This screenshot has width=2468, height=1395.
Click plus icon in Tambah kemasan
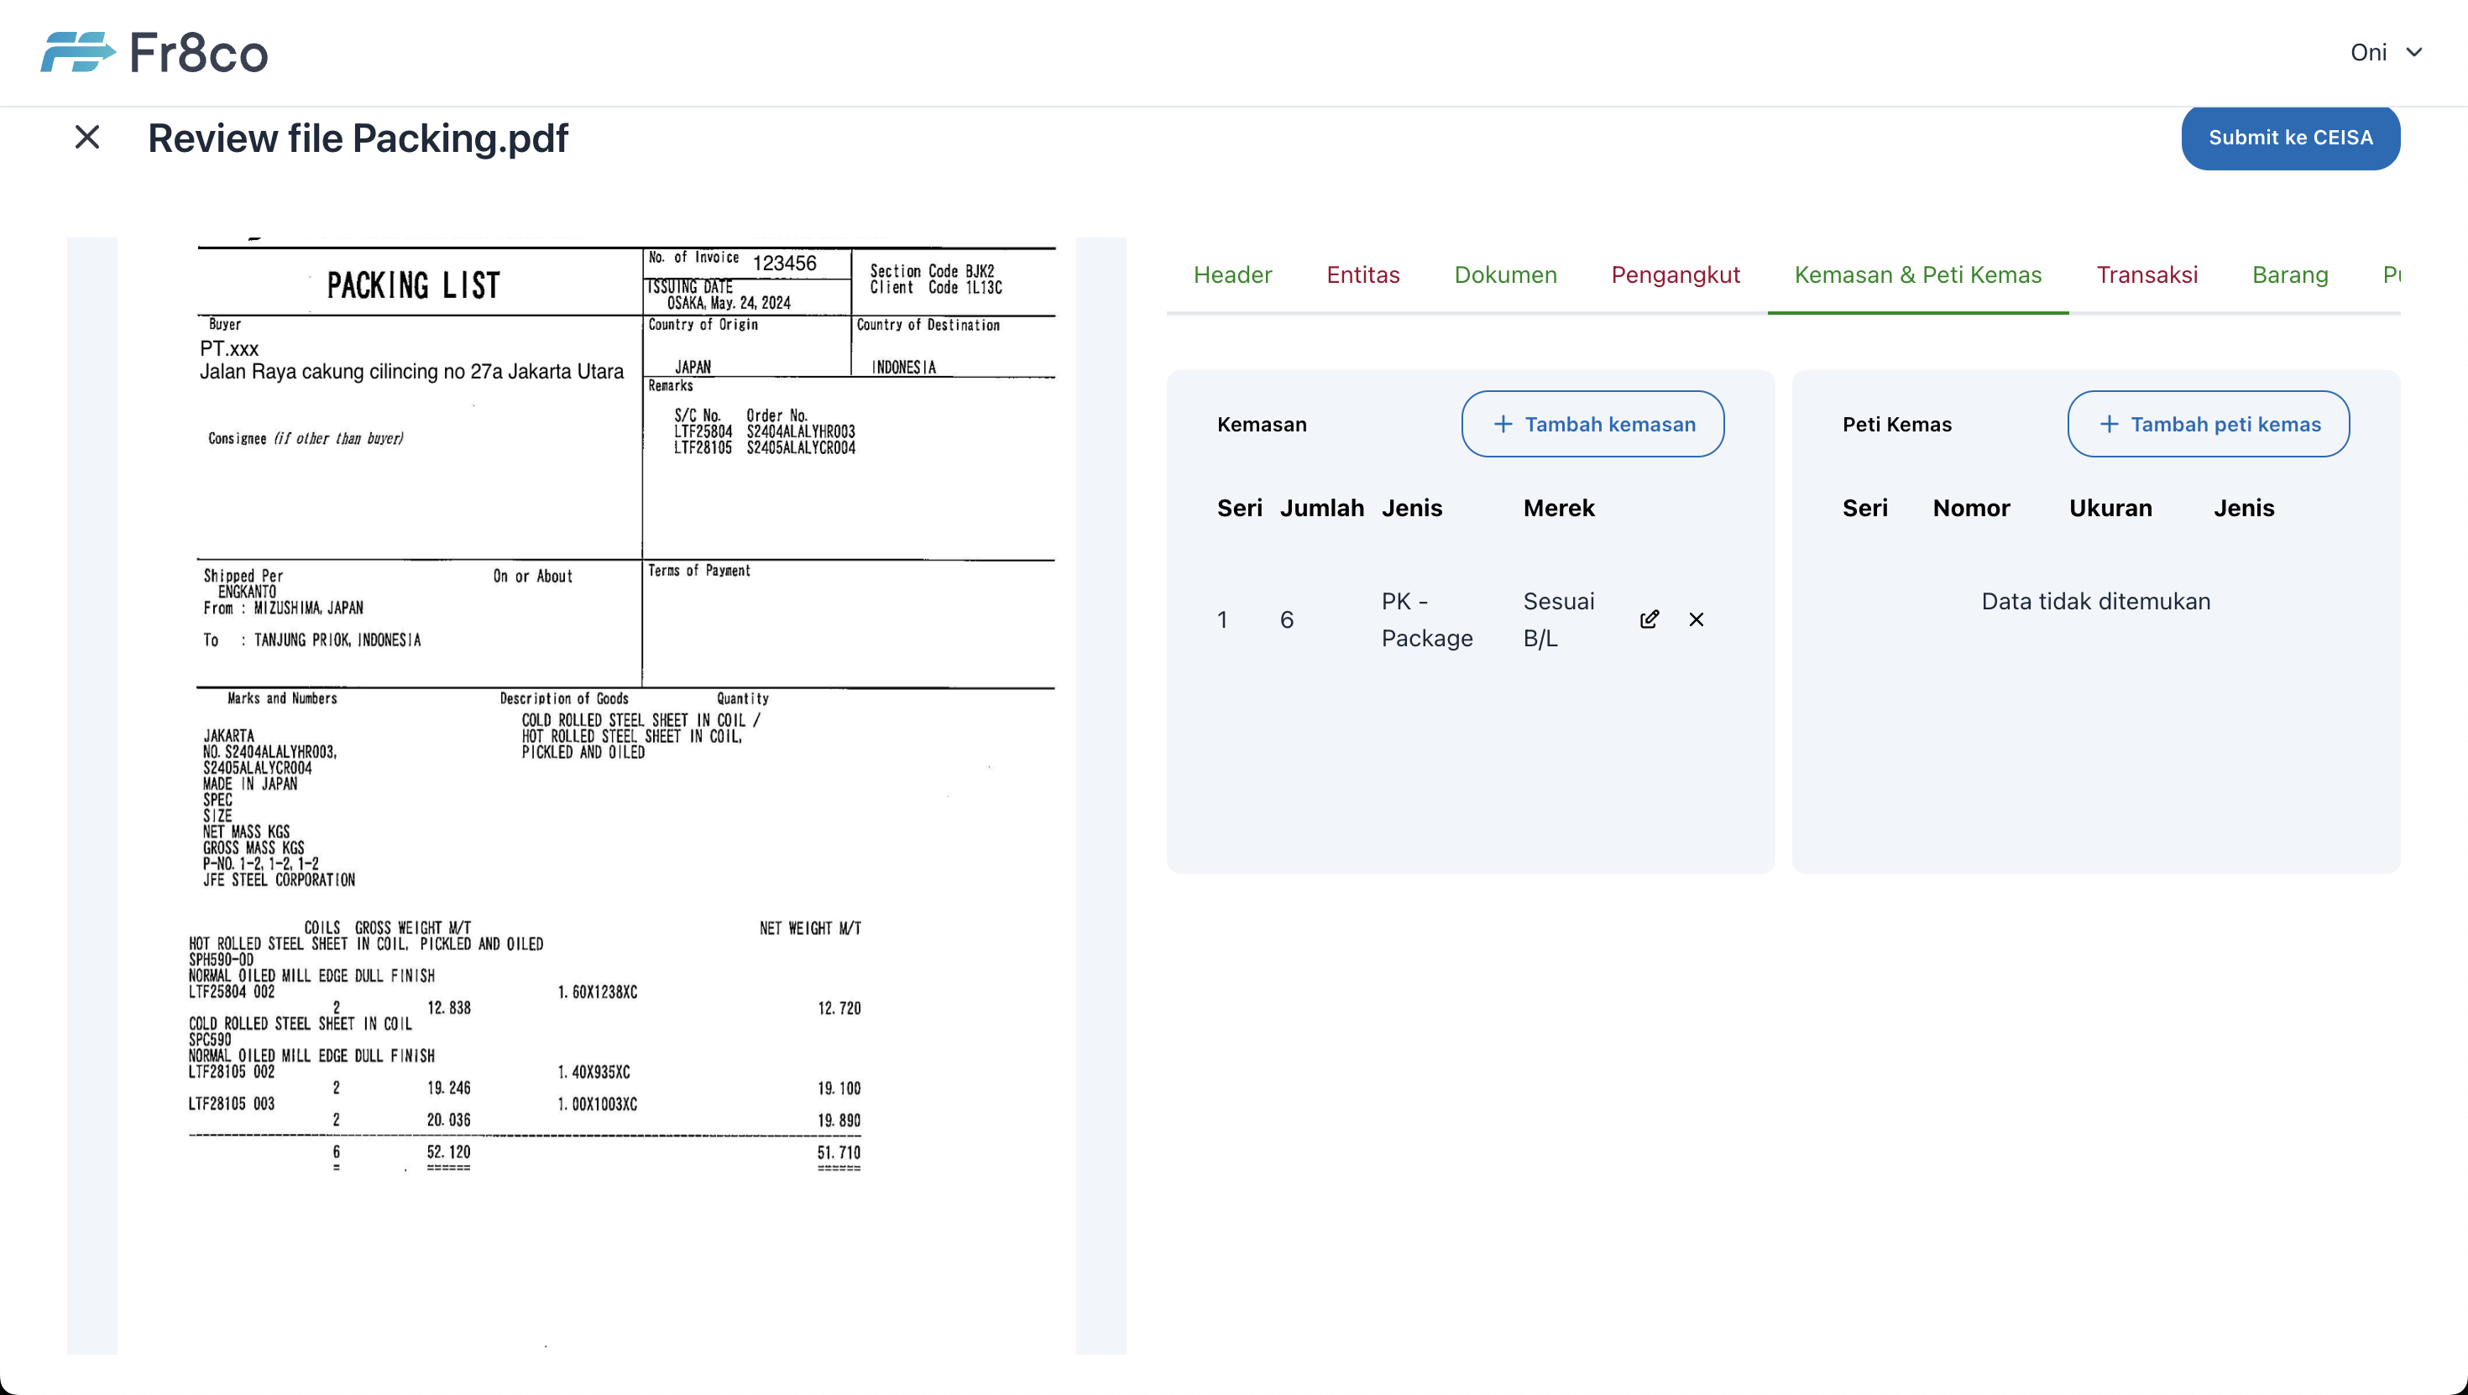[1503, 424]
